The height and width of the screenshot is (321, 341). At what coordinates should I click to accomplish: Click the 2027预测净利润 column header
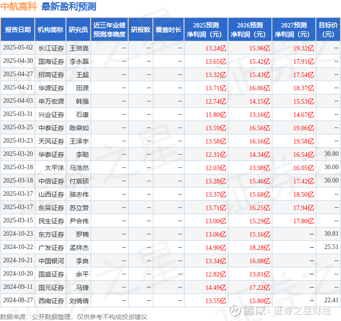(x=294, y=30)
